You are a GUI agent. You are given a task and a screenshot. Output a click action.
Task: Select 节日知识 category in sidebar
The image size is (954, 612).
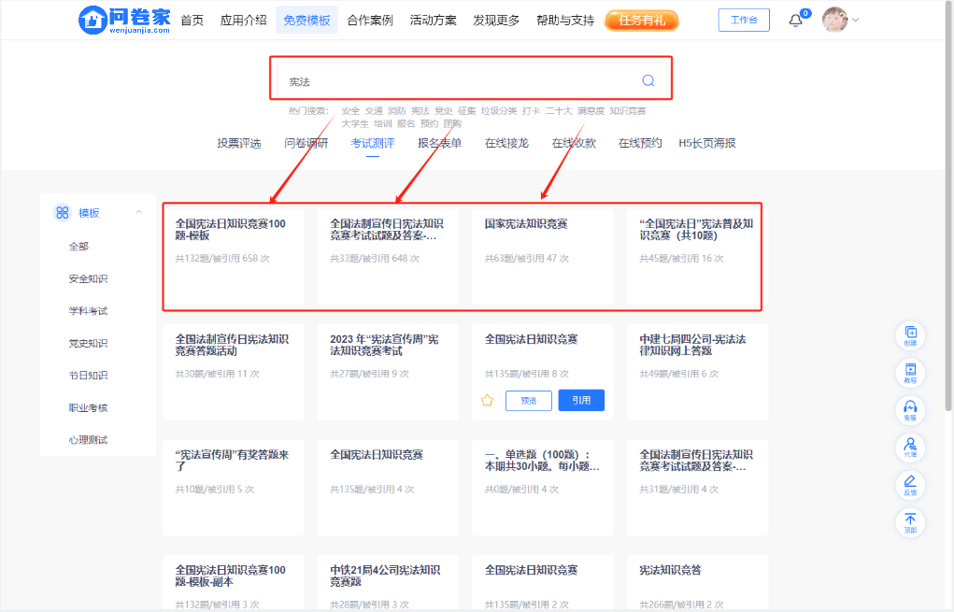pyautogui.click(x=88, y=376)
